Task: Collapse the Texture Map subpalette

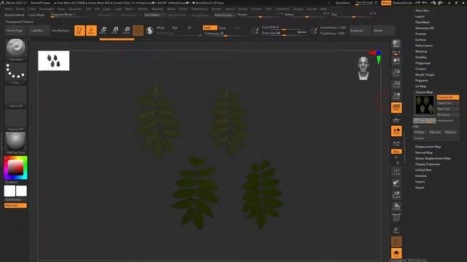Action: [424, 92]
